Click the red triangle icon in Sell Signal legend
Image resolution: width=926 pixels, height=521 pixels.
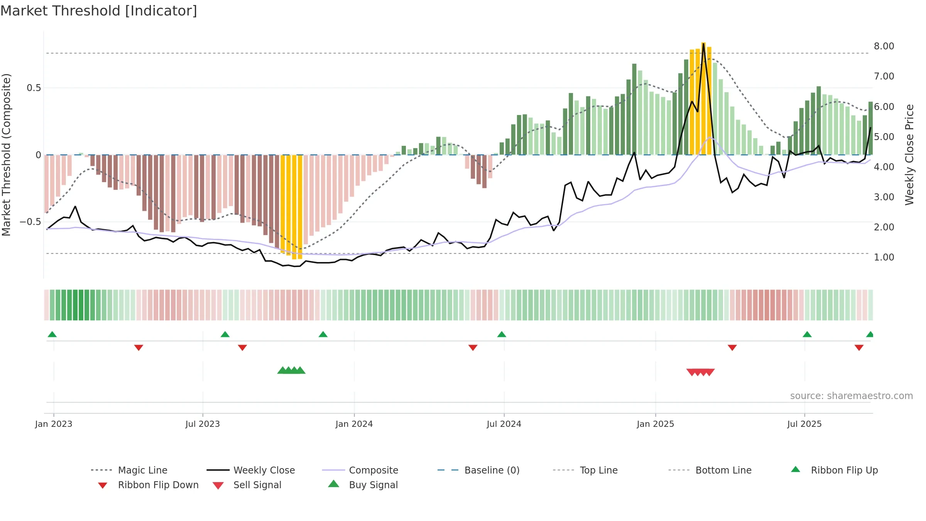coord(218,485)
